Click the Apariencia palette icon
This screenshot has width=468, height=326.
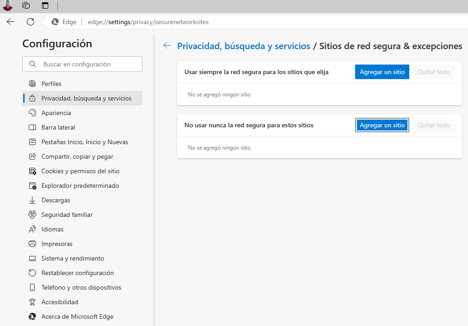[32, 113]
